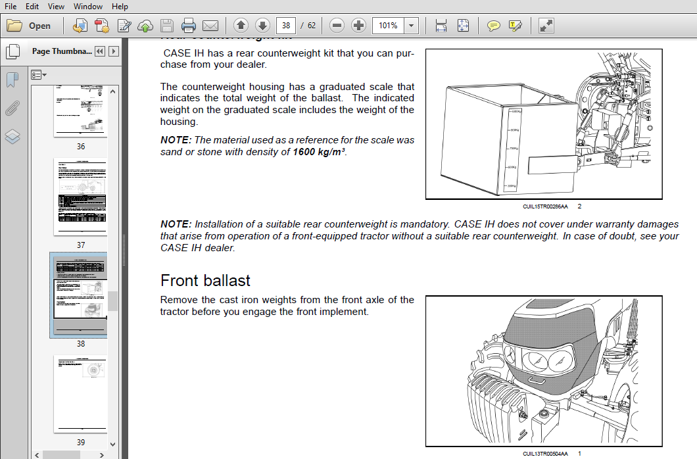Click the '1600 kg/m³' density text
The image size is (697, 459).
(319, 151)
